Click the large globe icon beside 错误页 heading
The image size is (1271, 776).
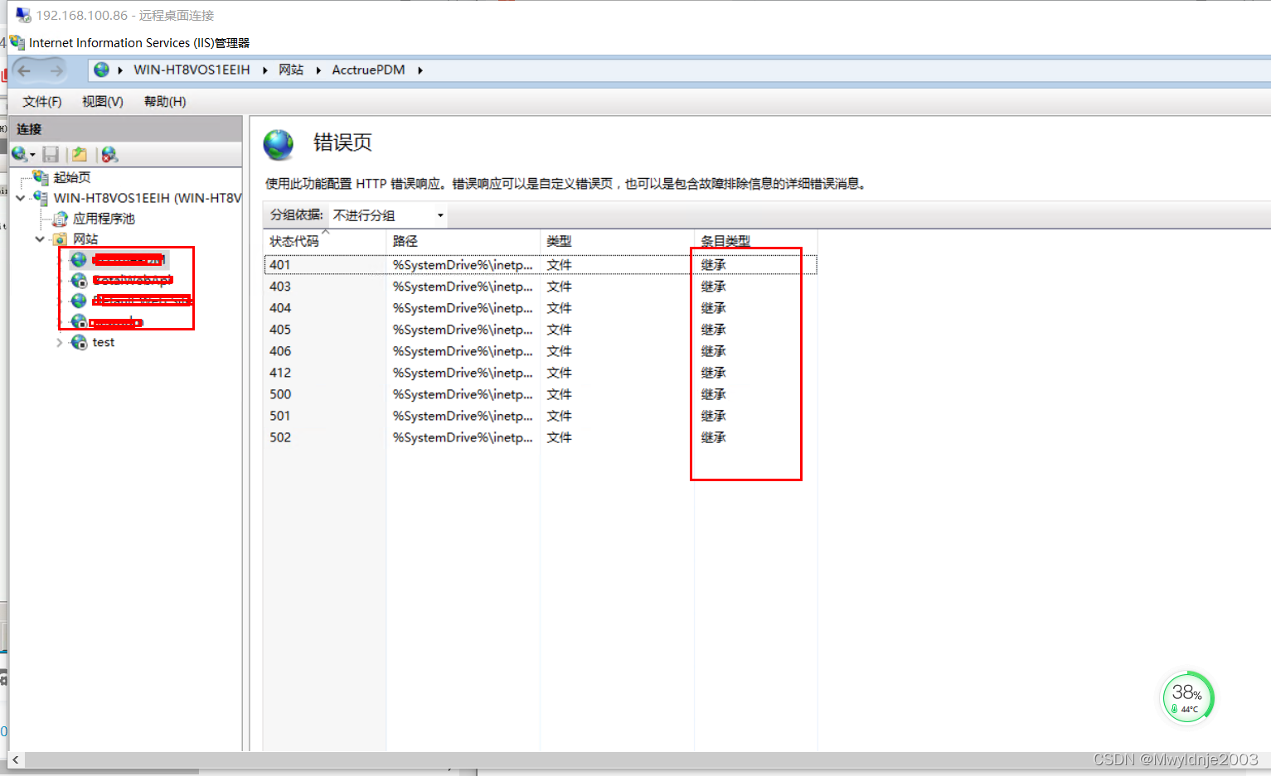(279, 144)
